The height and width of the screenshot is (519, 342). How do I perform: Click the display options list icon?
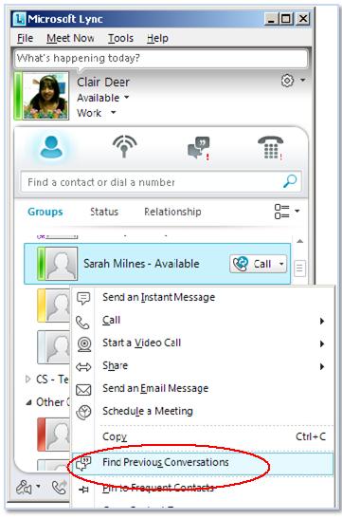tap(282, 212)
